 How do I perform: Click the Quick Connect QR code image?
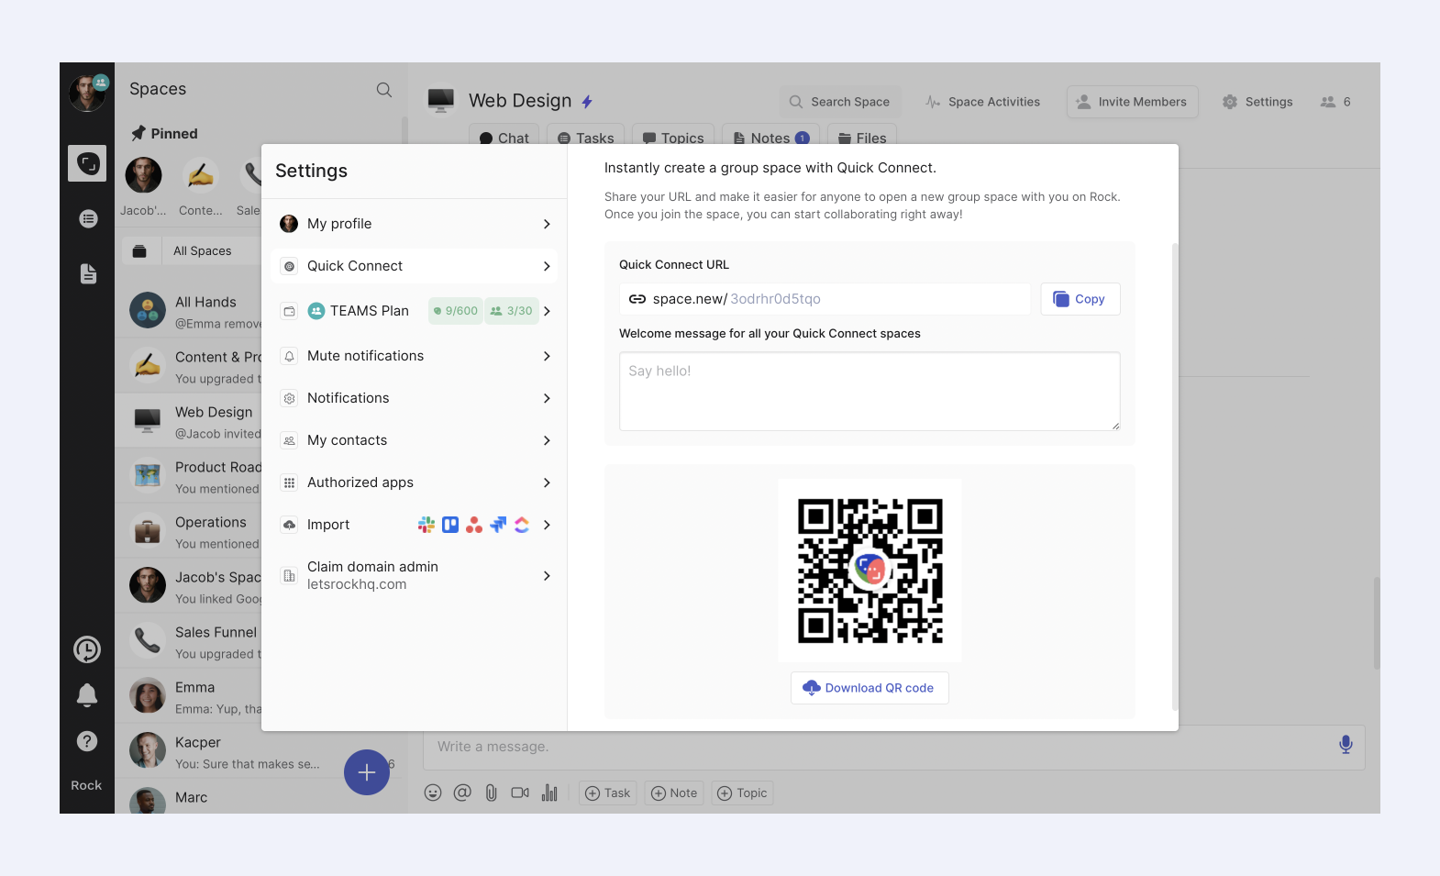pos(870,570)
